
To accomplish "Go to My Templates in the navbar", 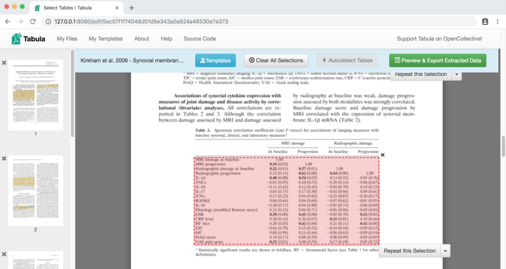I will tap(106, 39).
